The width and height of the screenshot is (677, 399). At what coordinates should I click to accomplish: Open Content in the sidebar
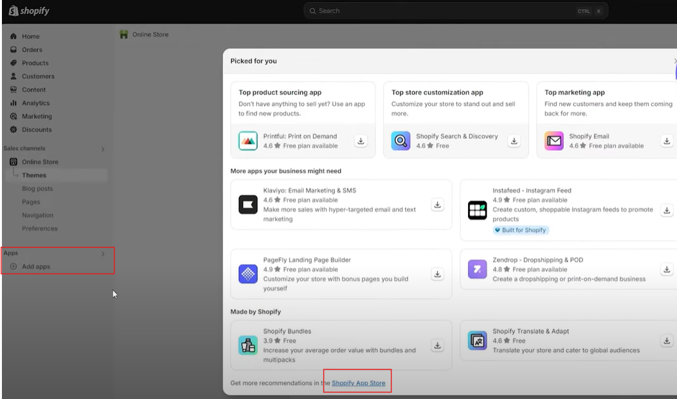click(x=33, y=90)
